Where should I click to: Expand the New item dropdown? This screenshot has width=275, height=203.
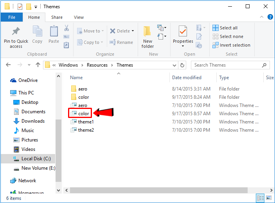point(162,27)
